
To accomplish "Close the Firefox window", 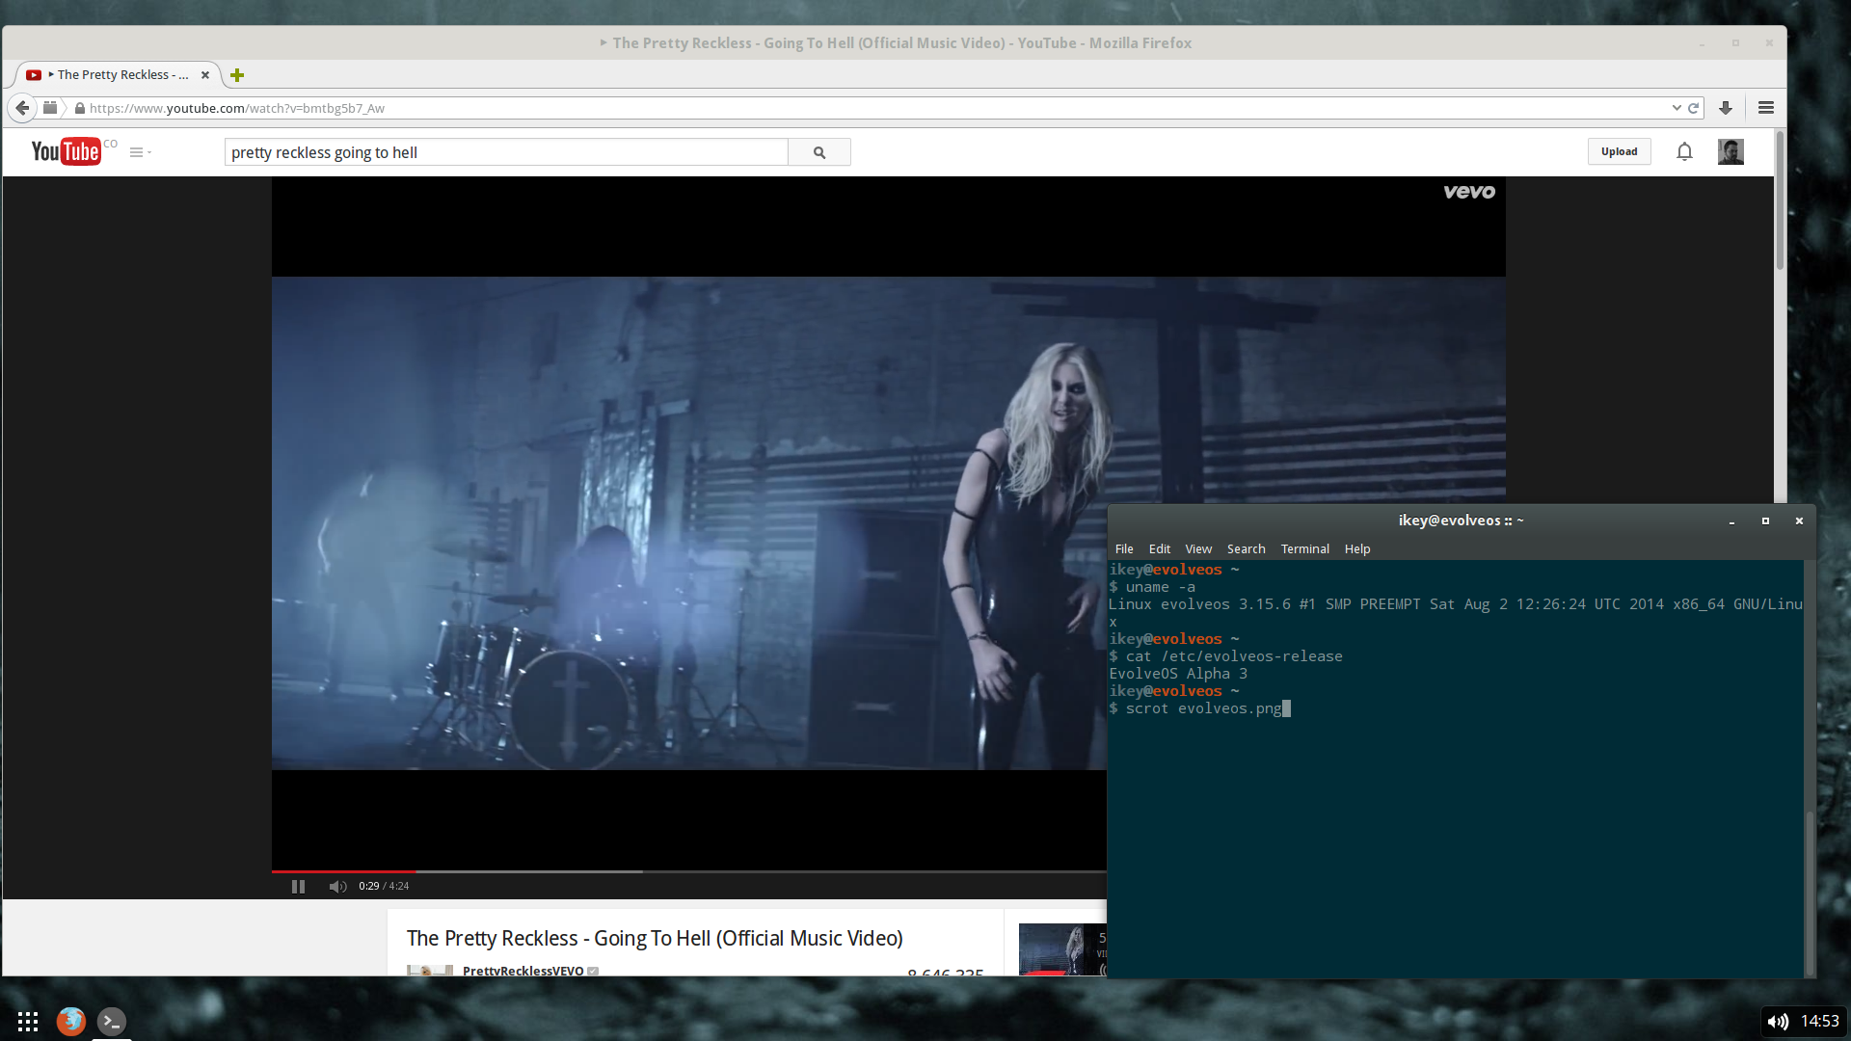I will (1769, 43).
